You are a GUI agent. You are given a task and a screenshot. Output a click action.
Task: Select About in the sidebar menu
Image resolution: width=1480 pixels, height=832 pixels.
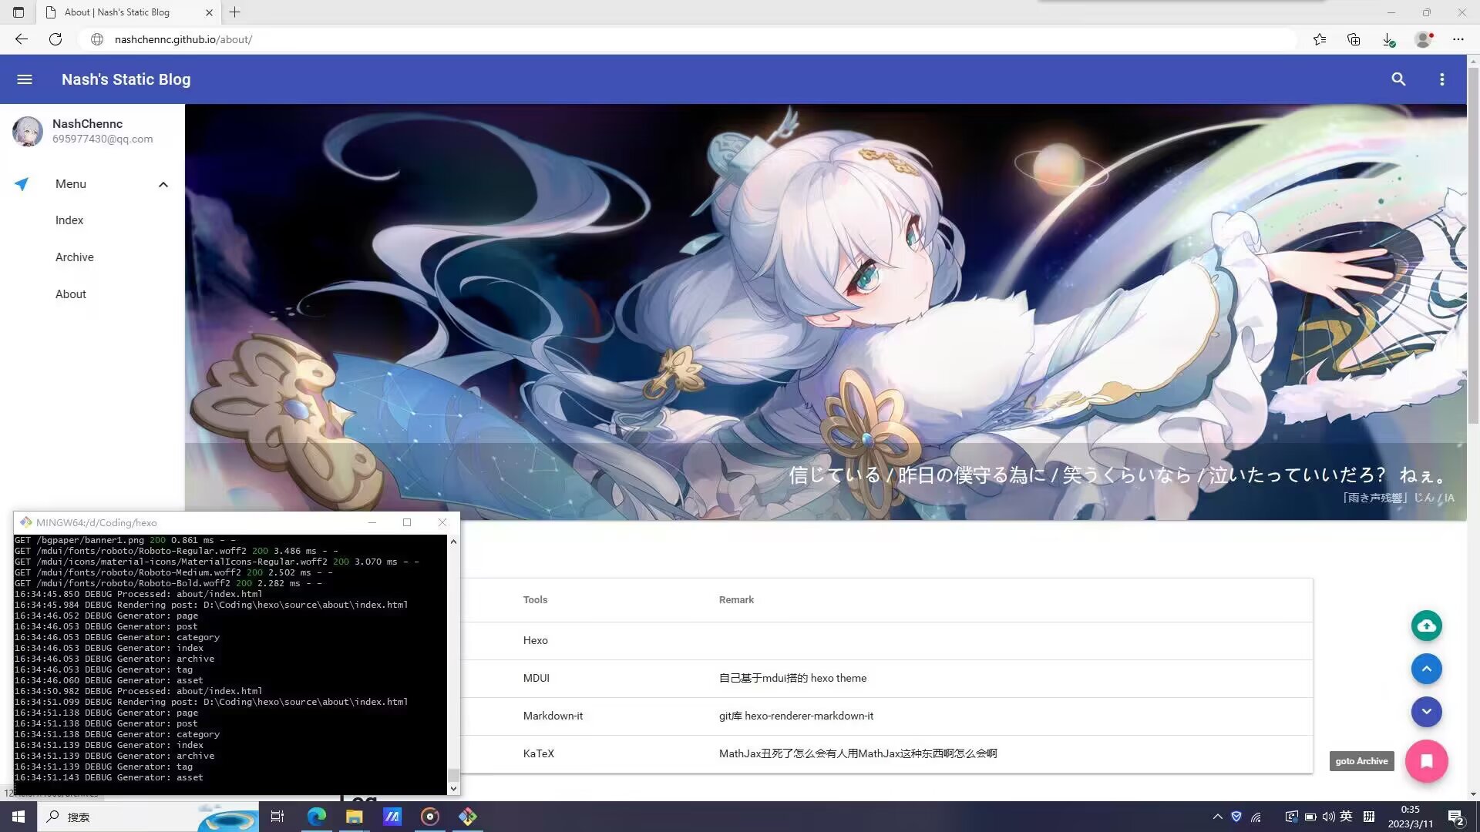pyautogui.click(x=71, y=294)
